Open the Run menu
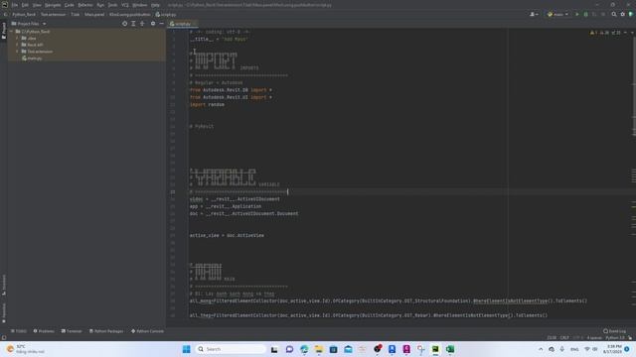This screenshot has width=636, height=357. [100, 5]
